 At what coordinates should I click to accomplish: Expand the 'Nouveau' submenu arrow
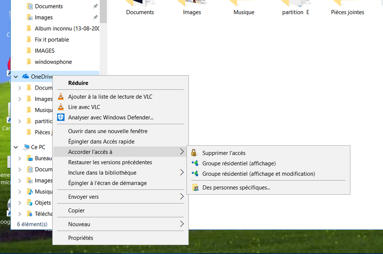[x=182, y=224]
